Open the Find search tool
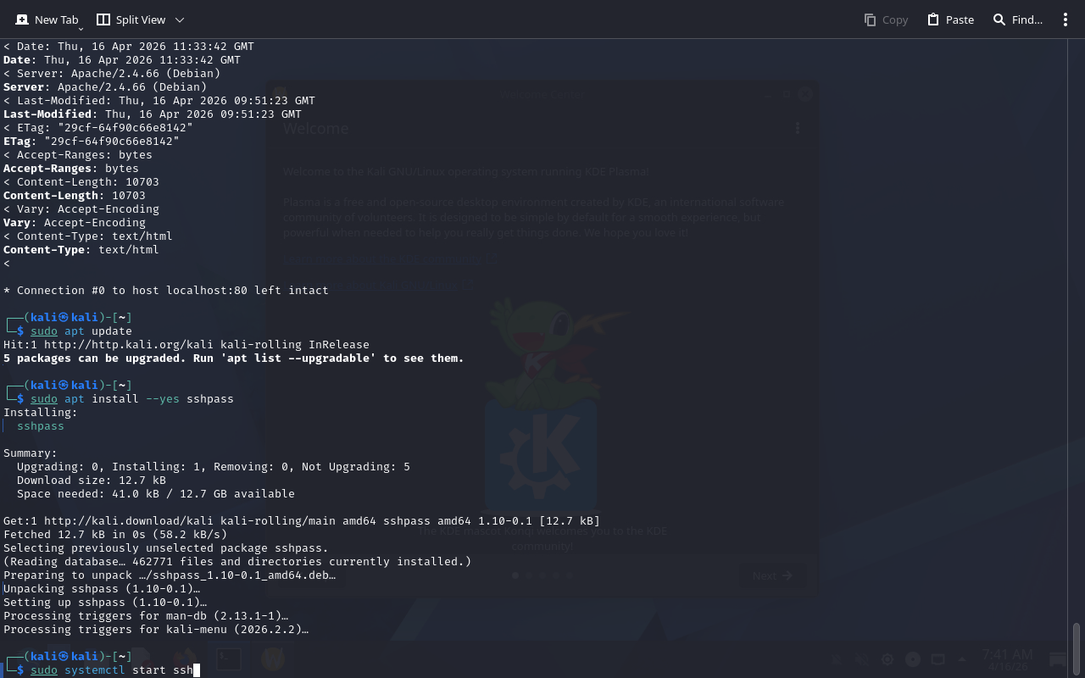The width and height of the screenshot is (1085, 678). 1017,19
